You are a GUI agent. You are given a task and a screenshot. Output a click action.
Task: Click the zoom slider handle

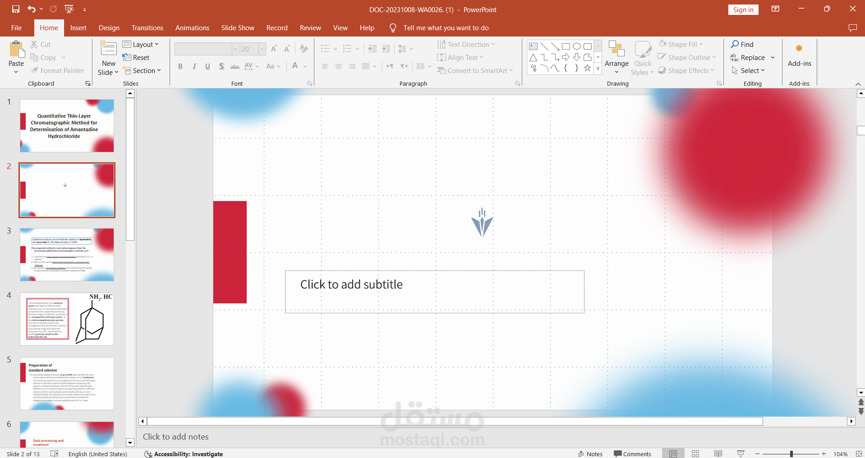791,453
